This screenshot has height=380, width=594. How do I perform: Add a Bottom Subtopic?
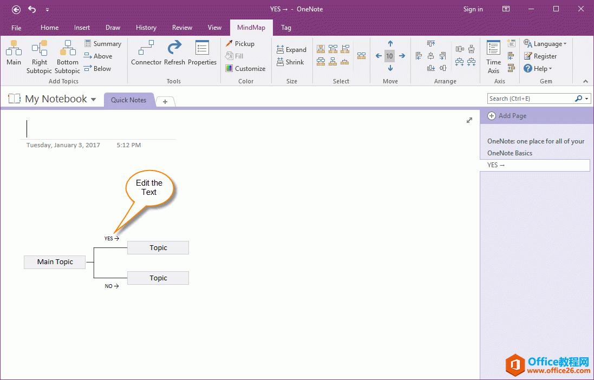[x=67, y=50]
